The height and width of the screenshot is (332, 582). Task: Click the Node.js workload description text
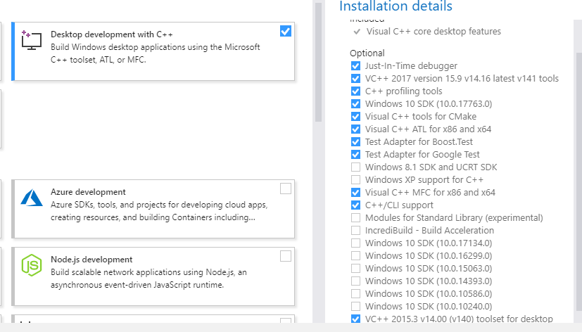pos(148,279)
